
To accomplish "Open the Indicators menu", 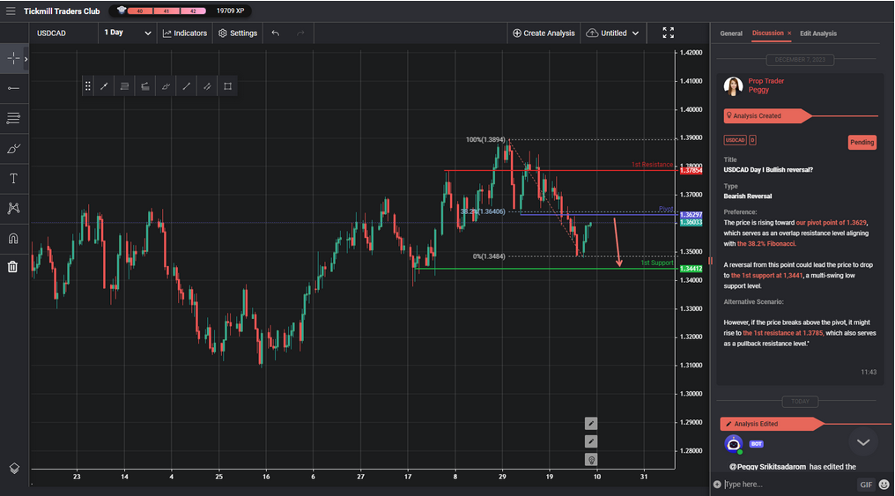I will pos(184,33).
